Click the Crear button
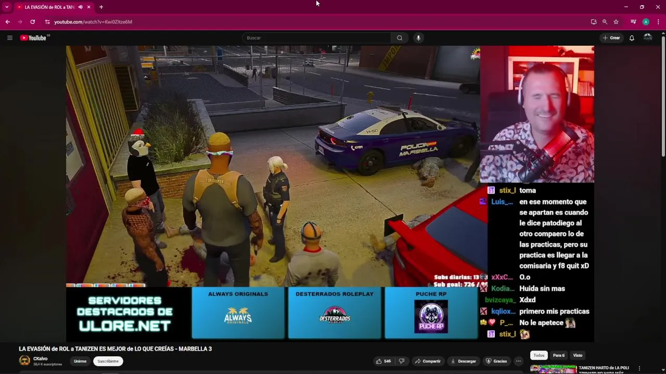 611,38
